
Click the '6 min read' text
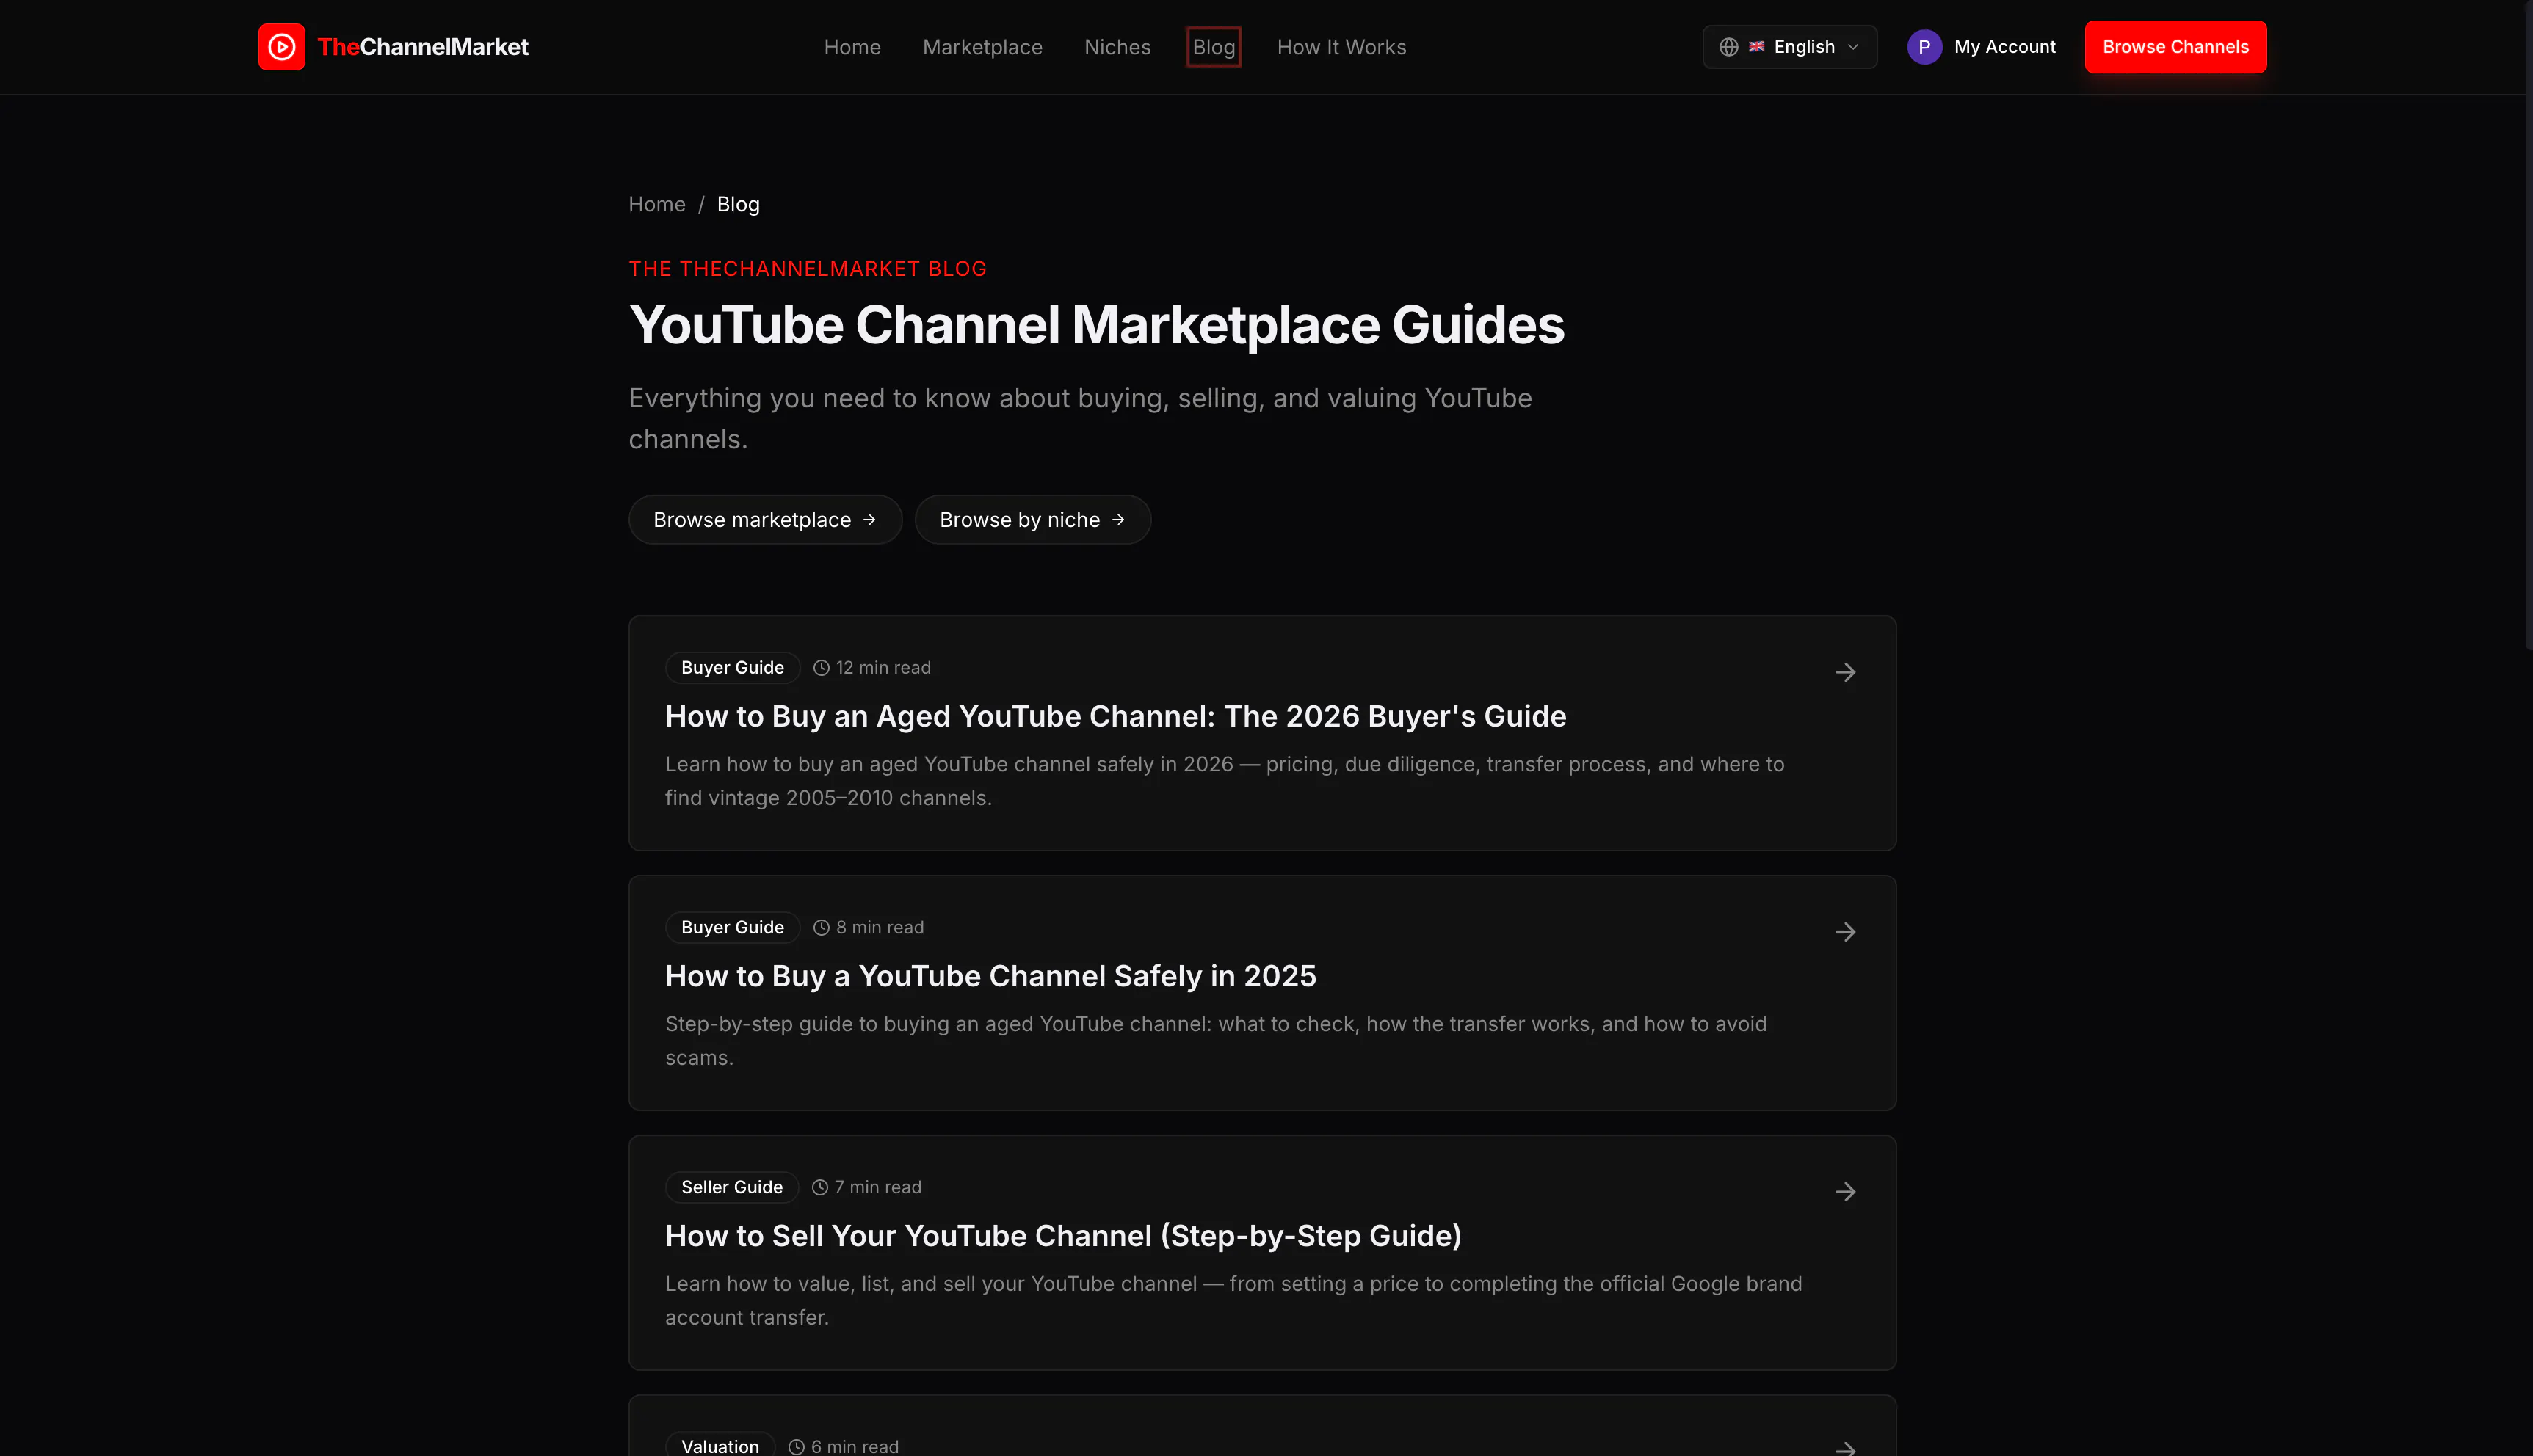point(855,1447)
